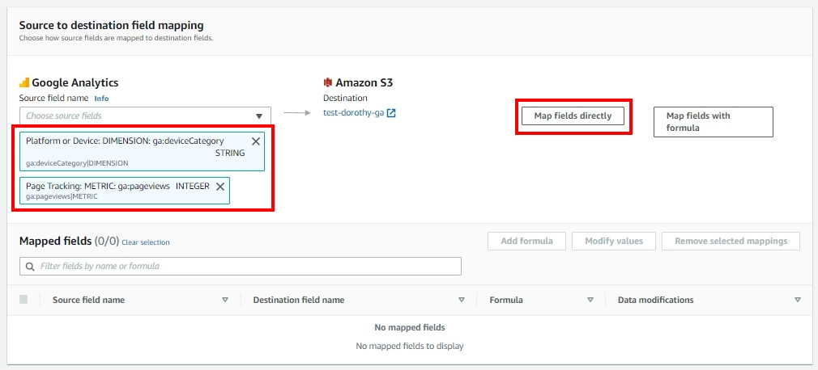Sort by Source field name column arrow

coord(225,300)
